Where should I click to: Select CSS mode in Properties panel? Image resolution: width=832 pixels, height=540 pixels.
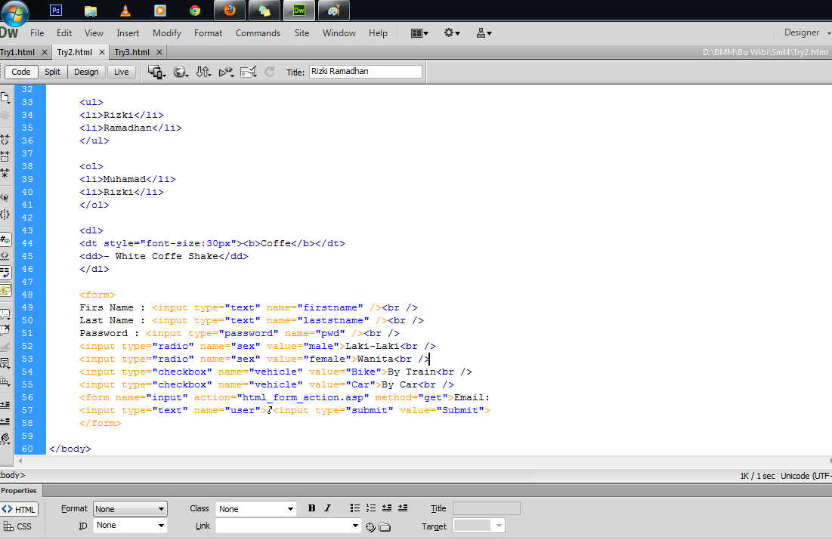pos(18,526)
